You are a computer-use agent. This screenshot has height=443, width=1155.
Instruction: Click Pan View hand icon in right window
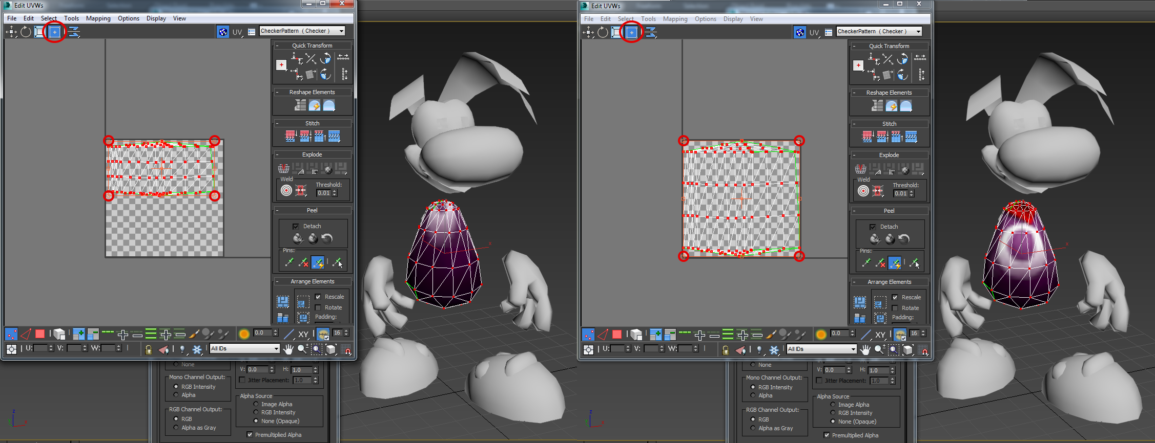865,349
